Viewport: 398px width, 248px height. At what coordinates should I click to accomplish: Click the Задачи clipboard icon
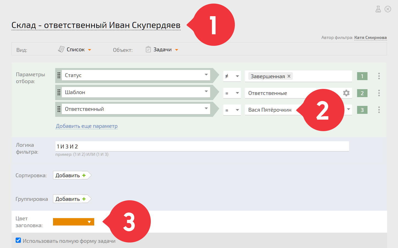point(148,49)
